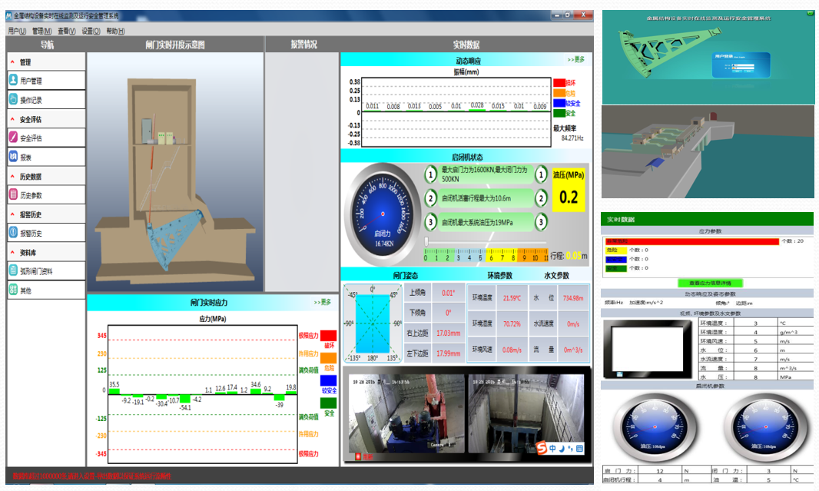Click the 70.72% humidity value

[512, 323]
